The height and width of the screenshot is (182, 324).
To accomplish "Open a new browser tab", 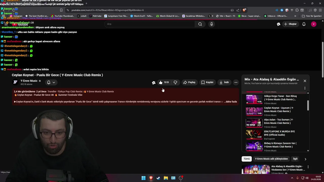I will click(x=86, y=3).
